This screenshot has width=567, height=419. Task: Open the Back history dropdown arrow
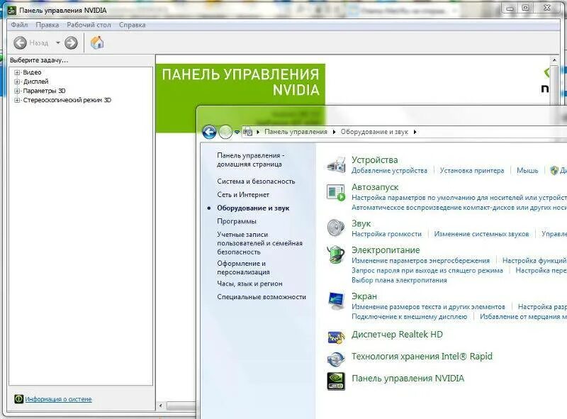58,43
